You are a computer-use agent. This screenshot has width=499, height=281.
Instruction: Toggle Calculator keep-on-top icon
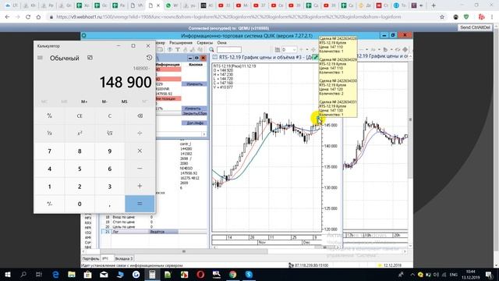tap(90, 58)
